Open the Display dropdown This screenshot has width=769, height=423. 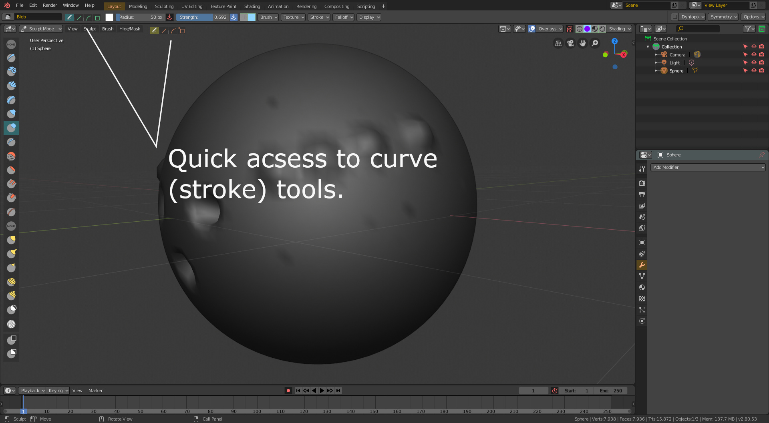point(369,17)
